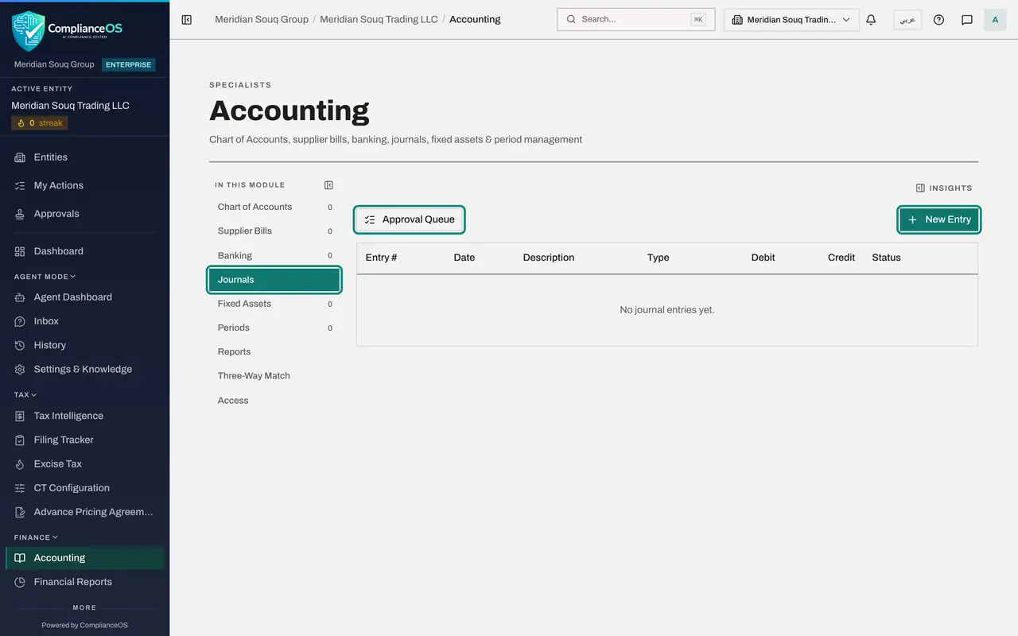This screenshot has height=636, width=1018.
Task: Click the Excise Tax flame icon
Action: tap(20, 463)
